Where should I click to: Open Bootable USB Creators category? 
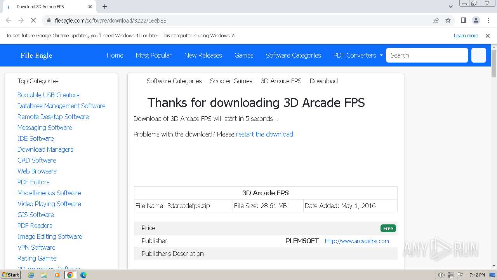click(48, 95)
